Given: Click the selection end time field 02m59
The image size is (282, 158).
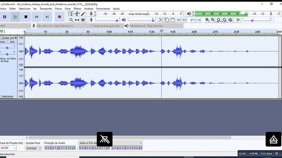Looking at the screenshot, I should 127,148.
